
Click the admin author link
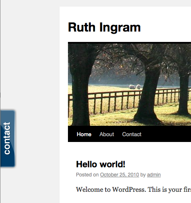pyautogui.click(x=154, y=175)
